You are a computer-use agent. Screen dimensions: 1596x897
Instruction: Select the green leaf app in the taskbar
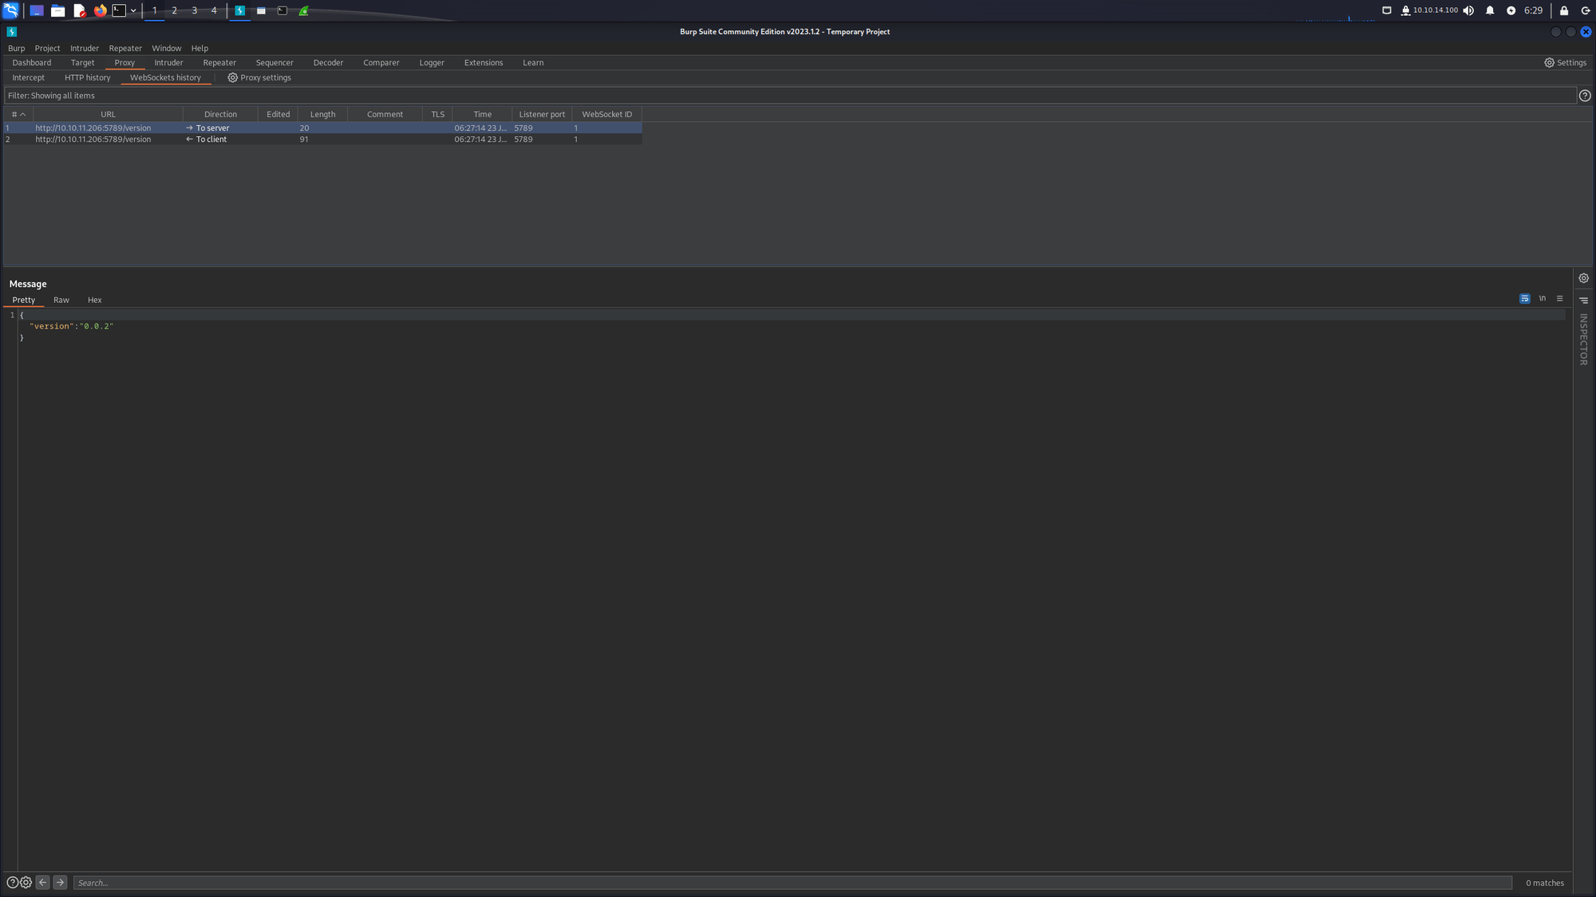pos(304,10)
